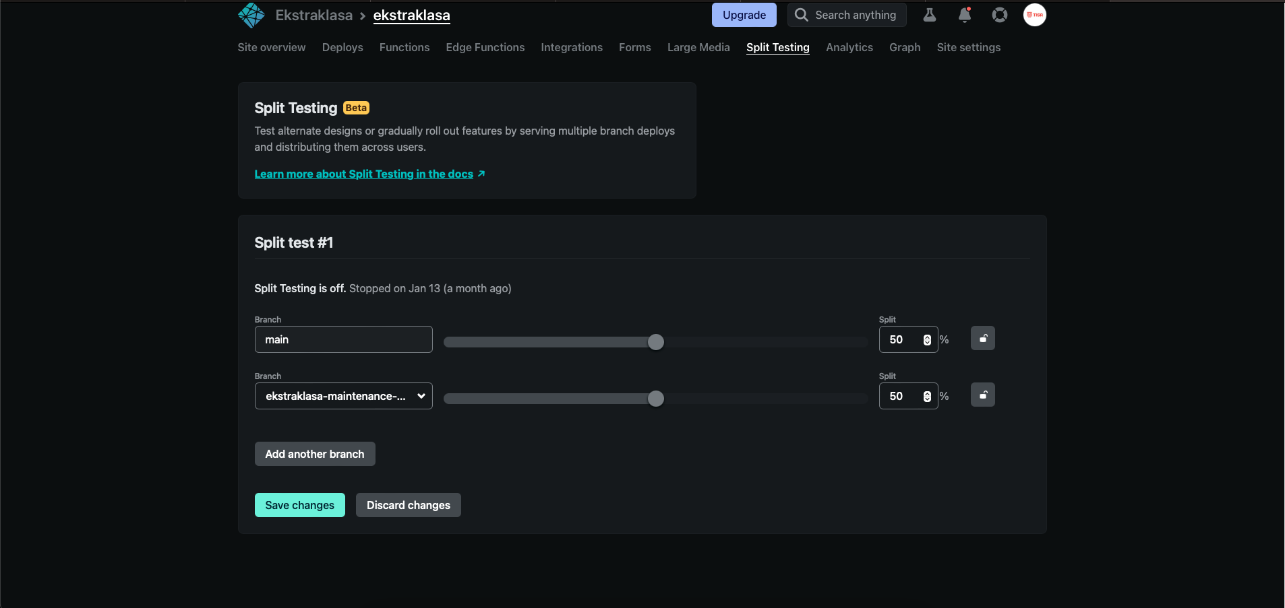The width and height of the screenshot is (1285, 608).
Task: Open the Graph tab
Action: point(905,47)
